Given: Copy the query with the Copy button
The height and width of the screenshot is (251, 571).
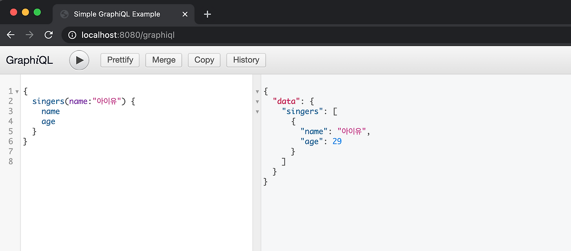Looking at the screenshot, I should [x=204, y=60].
